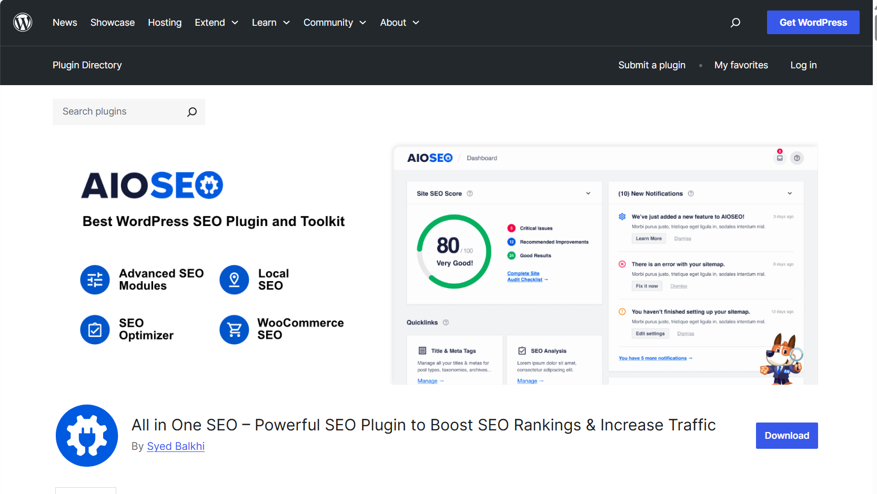Screen dimensions: 877x494
Task: Click Complete Site Audit Checklist link
Action: tap(527, 276)
